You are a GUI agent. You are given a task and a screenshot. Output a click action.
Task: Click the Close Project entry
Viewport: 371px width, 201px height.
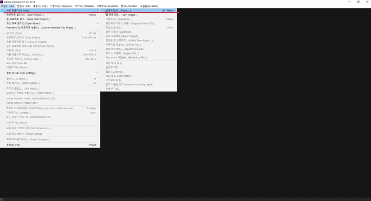pyautogui.click(x=50, y=37)
